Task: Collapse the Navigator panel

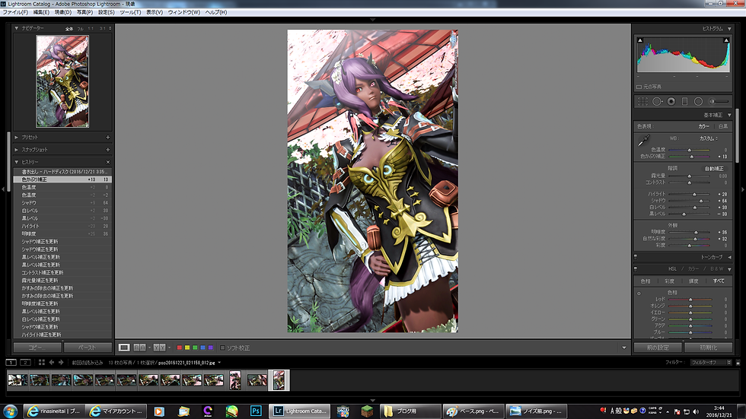Action: pyautogui.click(x=17, y=28)
